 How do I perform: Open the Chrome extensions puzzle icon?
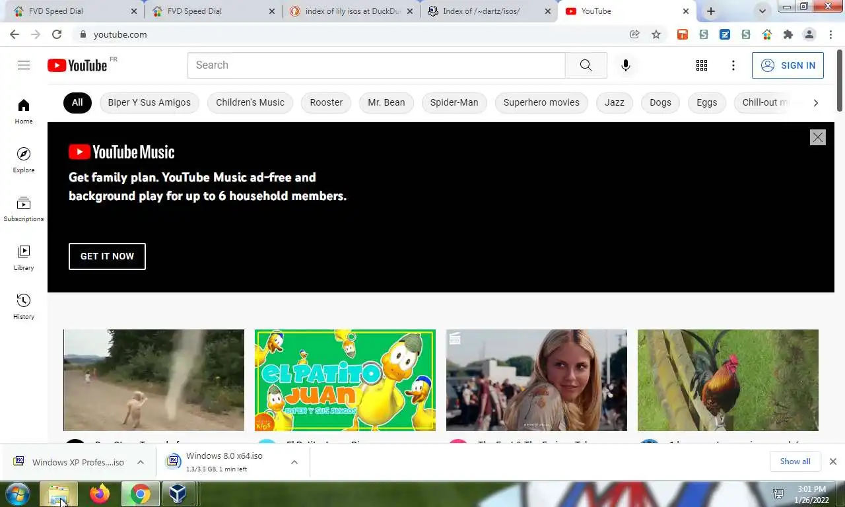click(788, 34)
